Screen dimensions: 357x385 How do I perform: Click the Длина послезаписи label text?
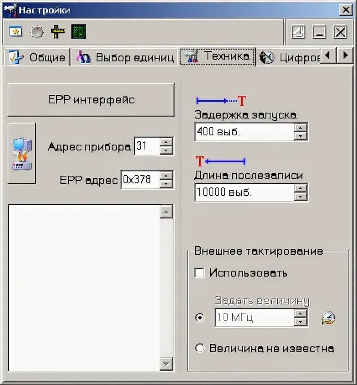[x=248, y=175]
